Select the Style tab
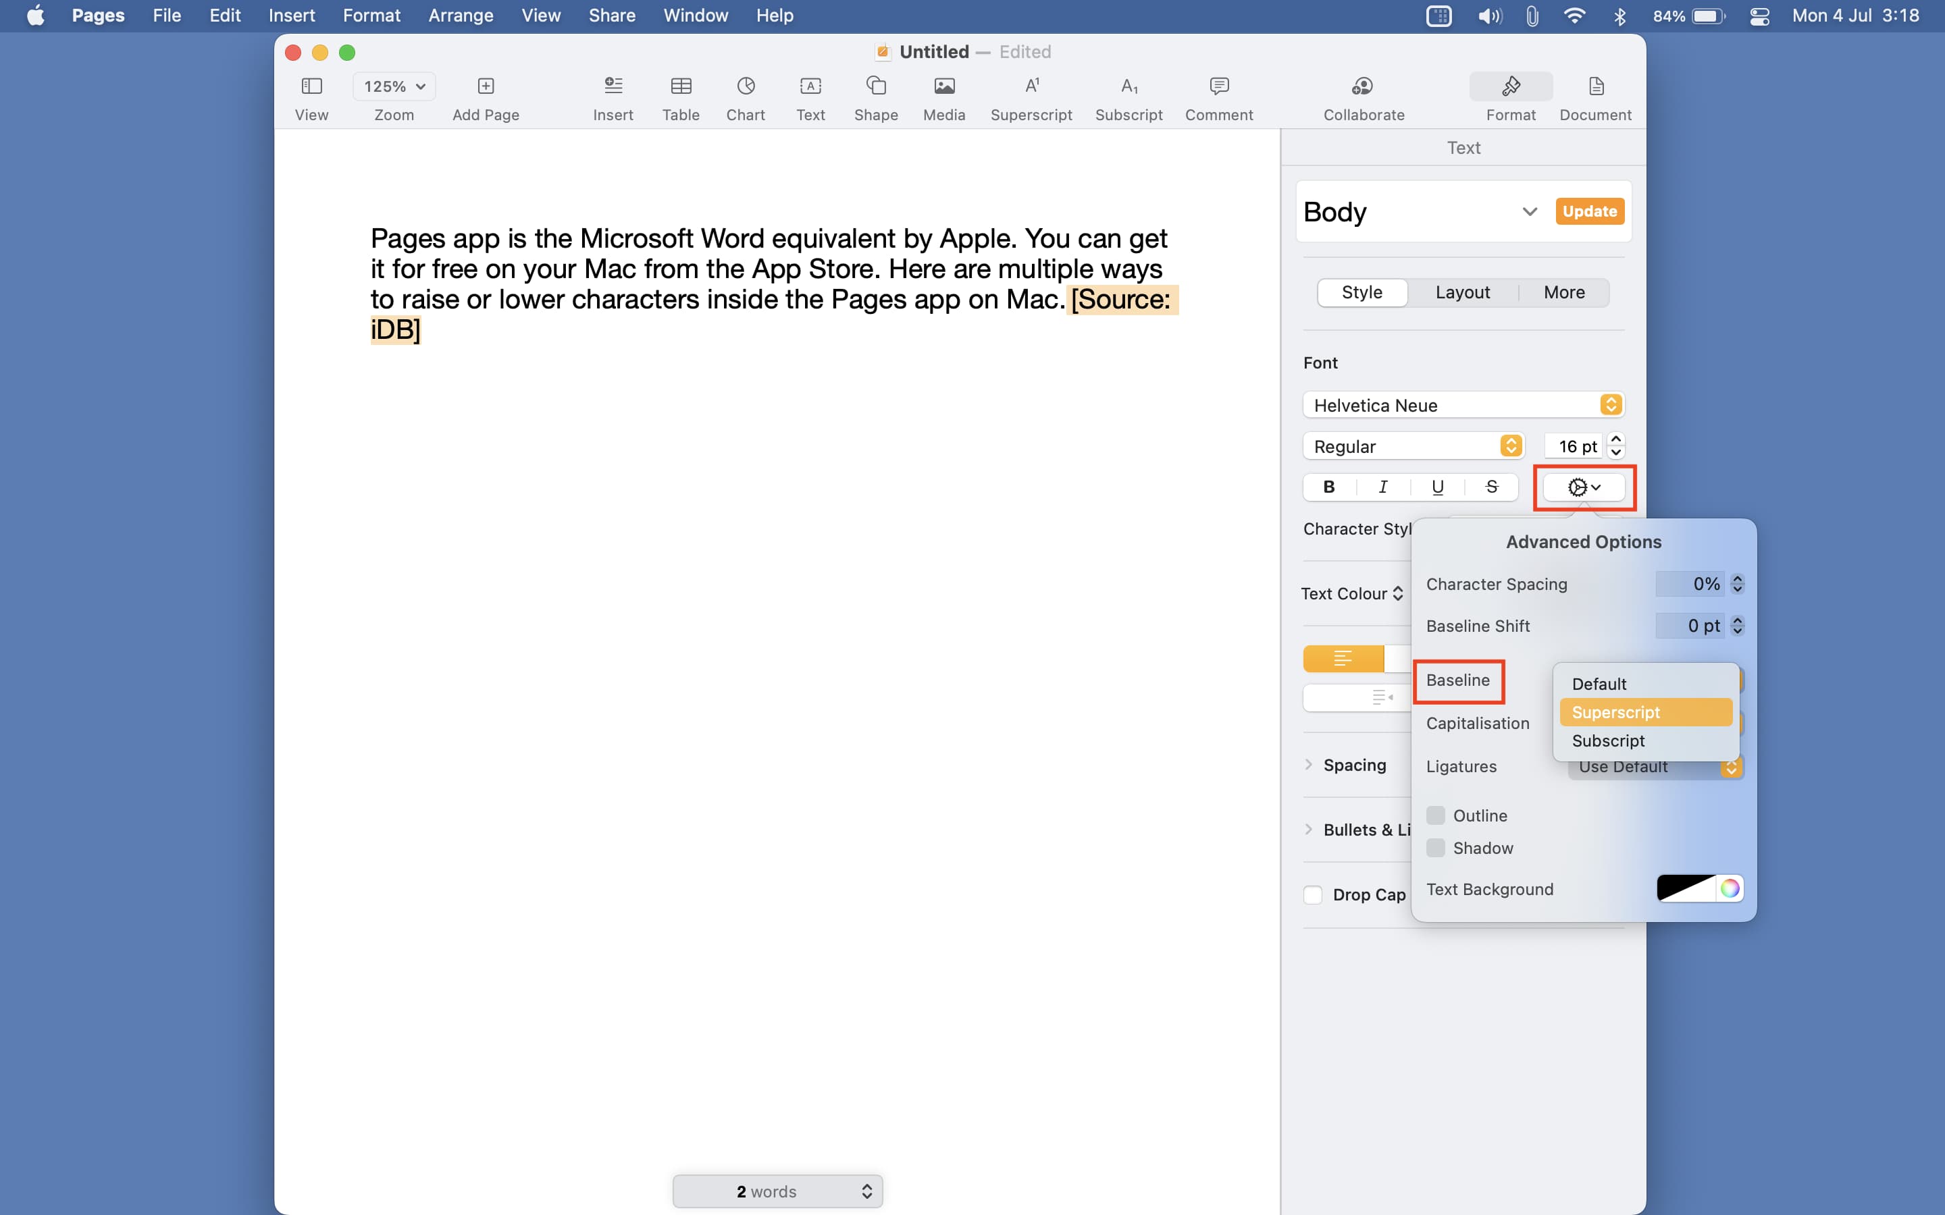Viewport: 1945px width, 1215px height. 1362,292
